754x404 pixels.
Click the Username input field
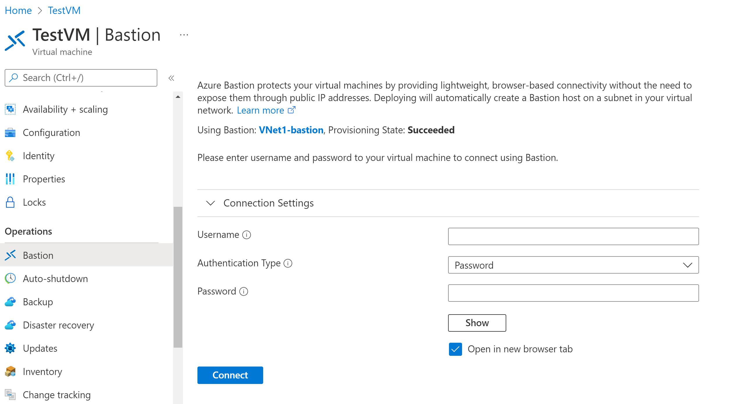click(573, 237)
